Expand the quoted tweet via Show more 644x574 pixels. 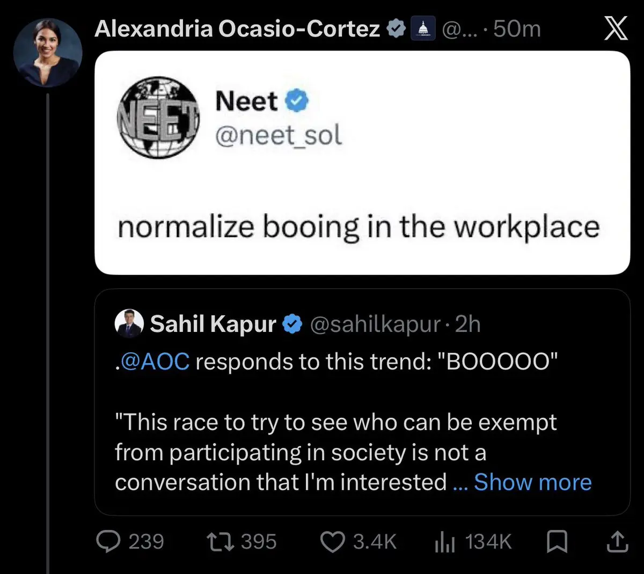point(532,482)
